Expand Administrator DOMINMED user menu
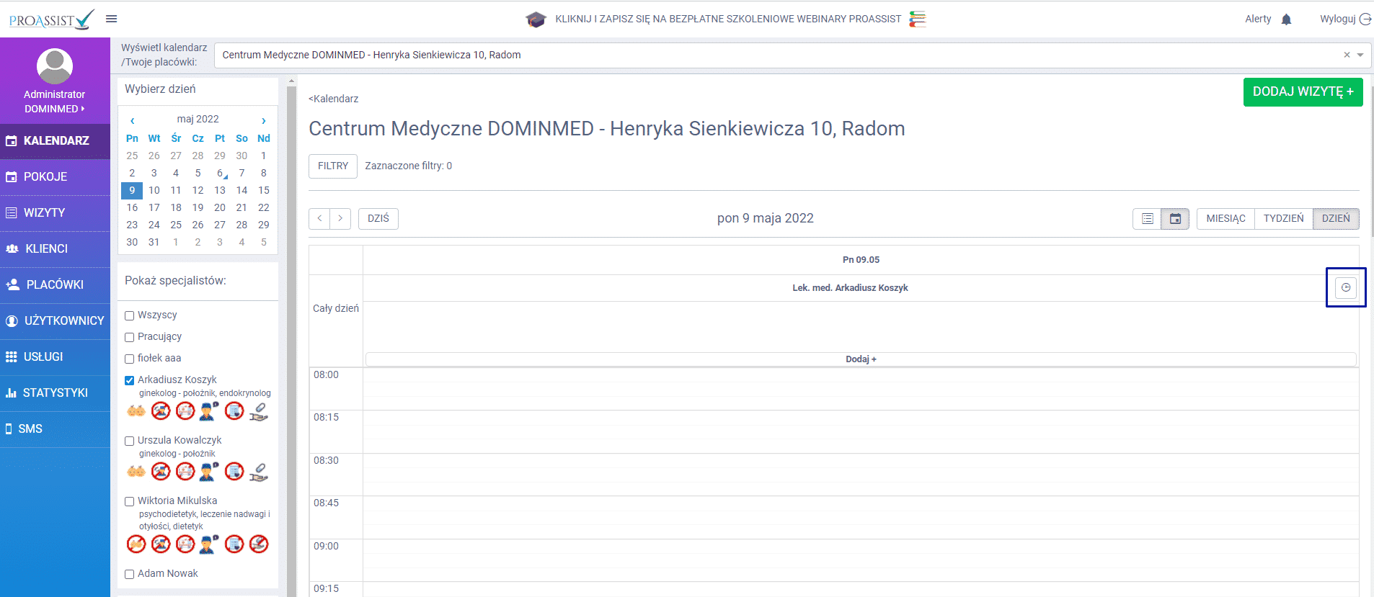The width and height of the screenshot is (1374, 597). [55, 102]
